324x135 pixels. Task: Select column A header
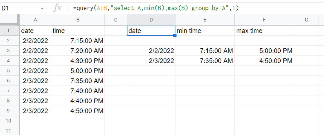(x=35, y=20)
